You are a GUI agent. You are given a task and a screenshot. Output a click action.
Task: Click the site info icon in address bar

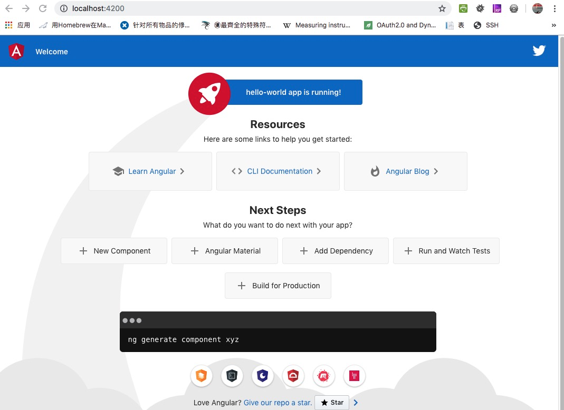point(64,8)
